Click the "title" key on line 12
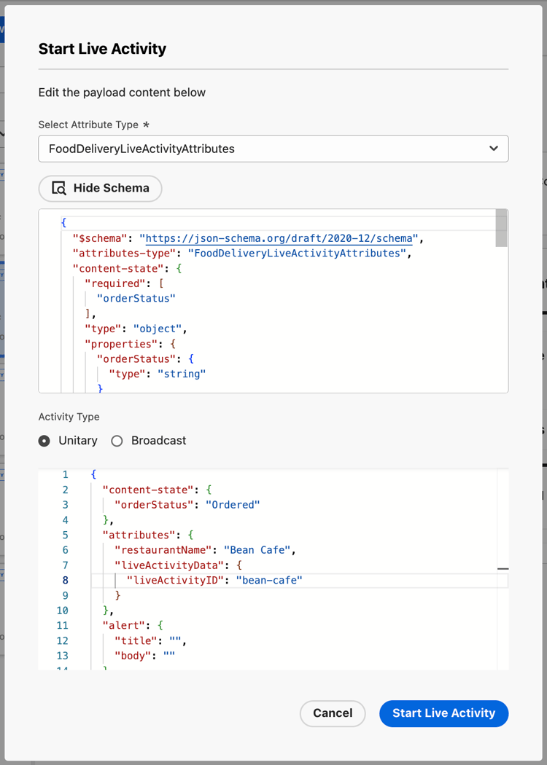The height and width of the screenshot is (765, 547). coord(135,641)
